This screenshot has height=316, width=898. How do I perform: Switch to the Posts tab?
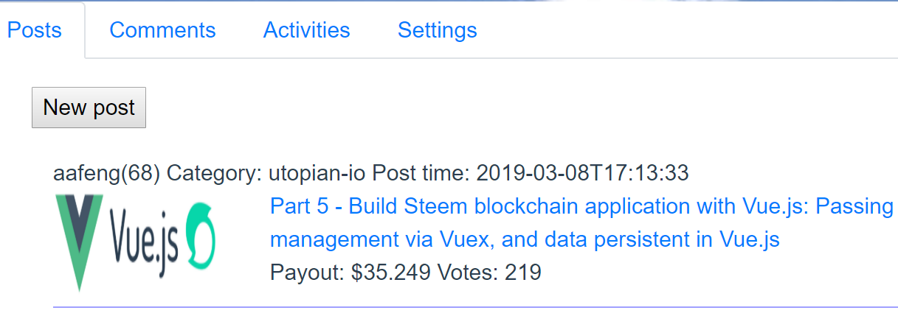pyautogui.click(x=35, y=30)
